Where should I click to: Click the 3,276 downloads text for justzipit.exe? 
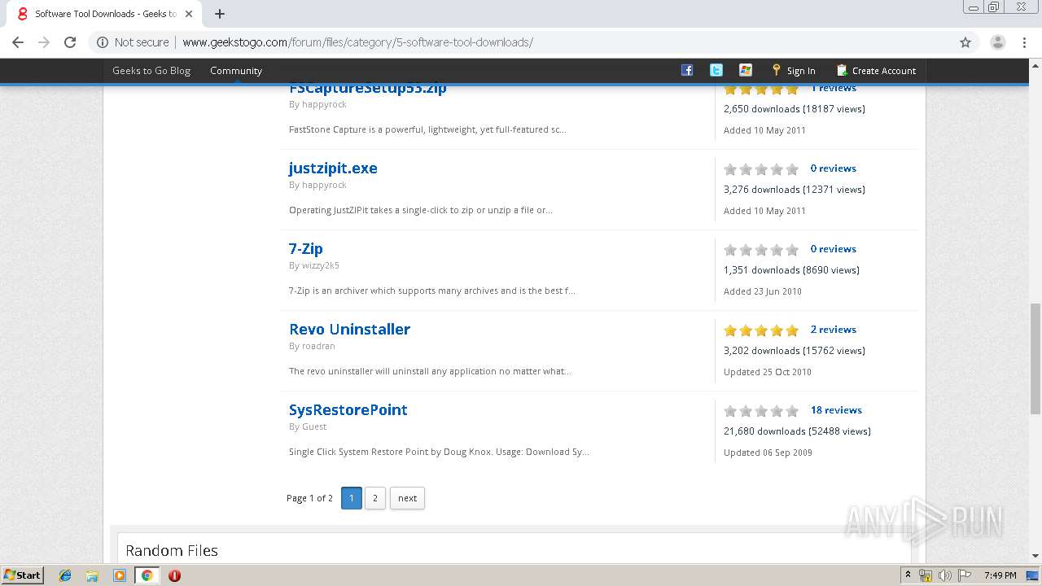[795, 190]
